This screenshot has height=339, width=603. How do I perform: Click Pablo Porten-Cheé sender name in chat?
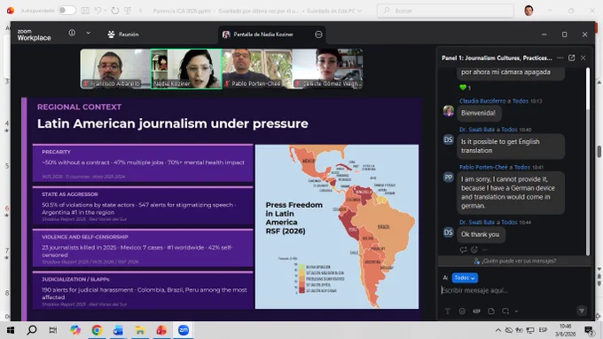point(483,167)
